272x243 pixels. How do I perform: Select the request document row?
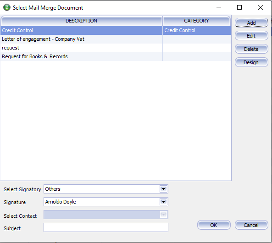tap(116, 48)
